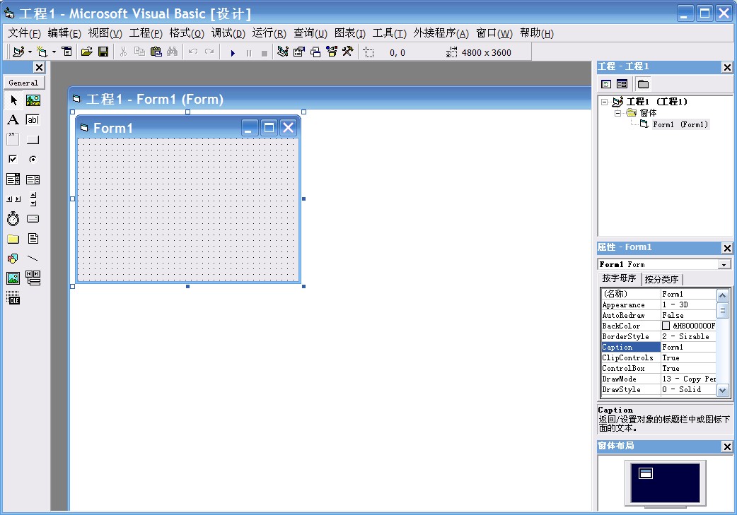Screen dimensions: 737x515
Task: Click the End stop button in the toolbar
Action: click(x=265, y=53)
